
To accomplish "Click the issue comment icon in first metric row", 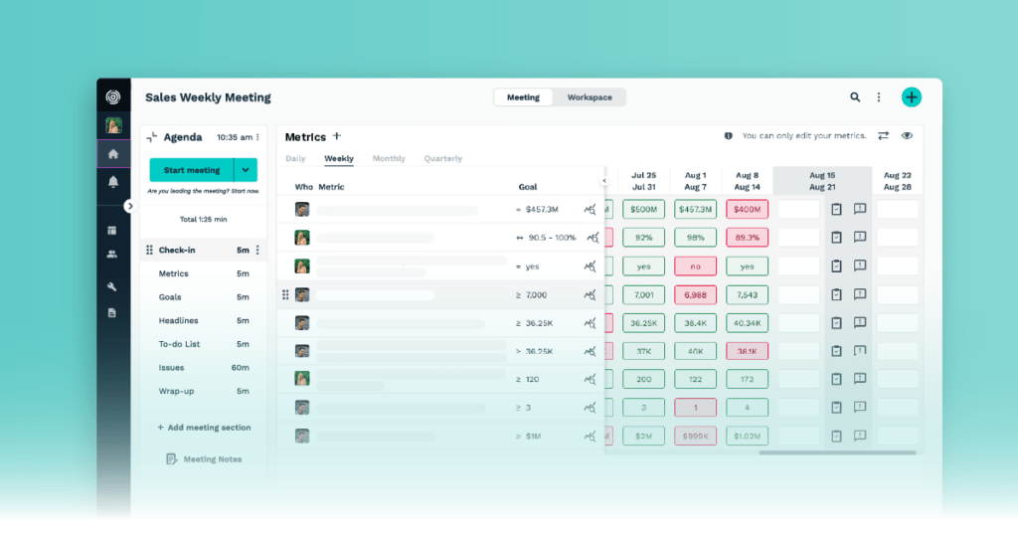I will click(x=860, y=210).
